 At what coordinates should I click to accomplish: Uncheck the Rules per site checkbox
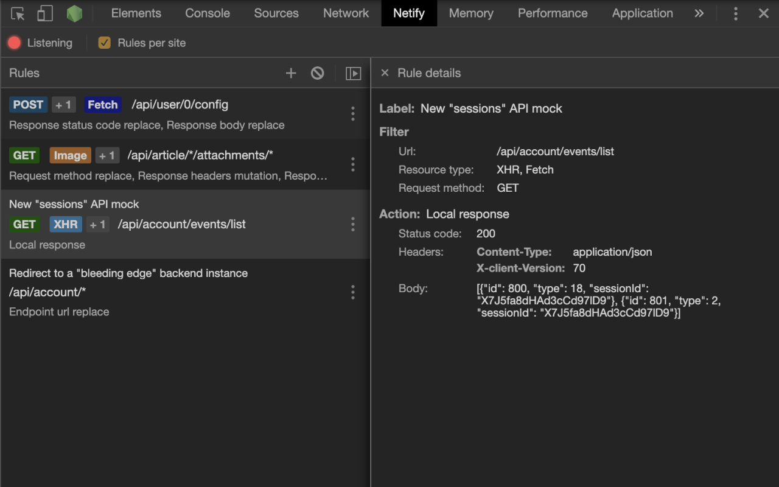(105, 43)
